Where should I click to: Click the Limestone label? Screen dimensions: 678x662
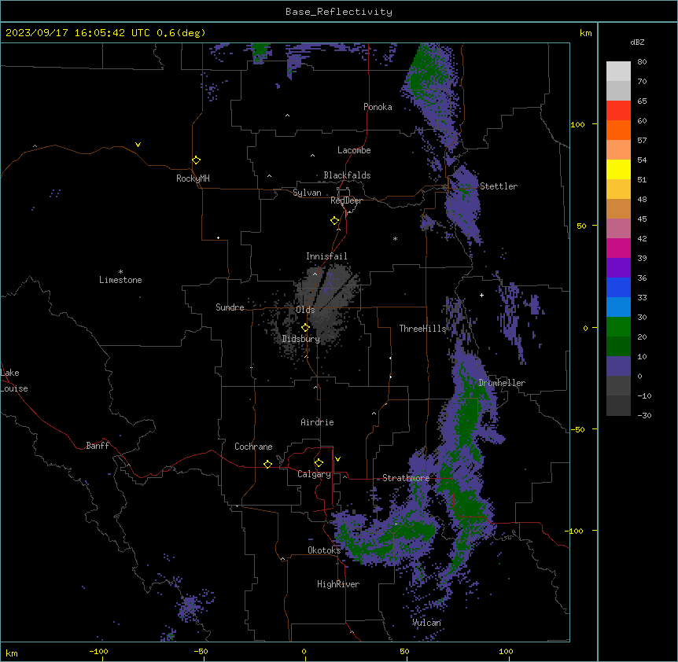[120, 280]
